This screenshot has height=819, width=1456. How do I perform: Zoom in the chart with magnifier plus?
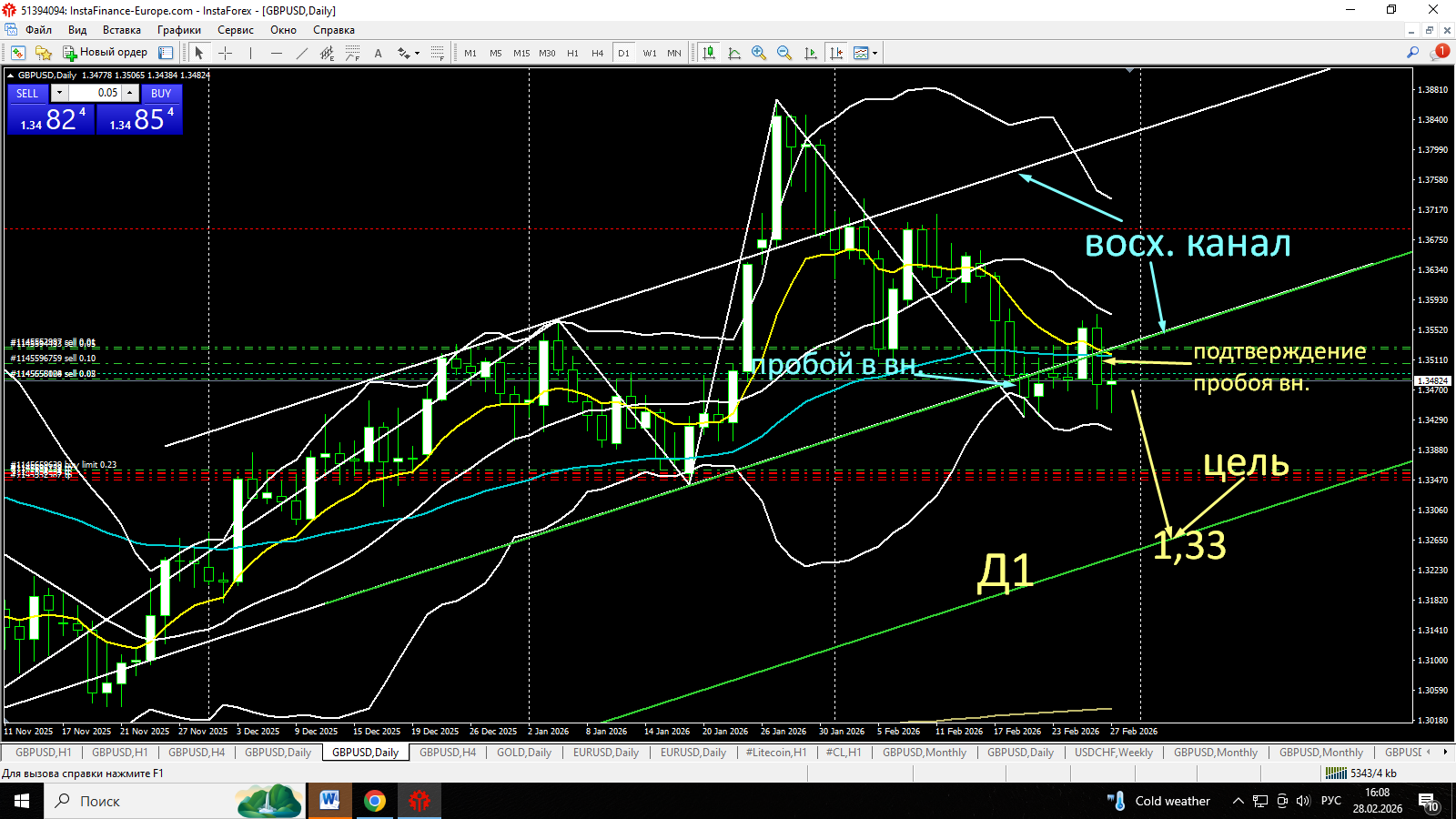759,53
